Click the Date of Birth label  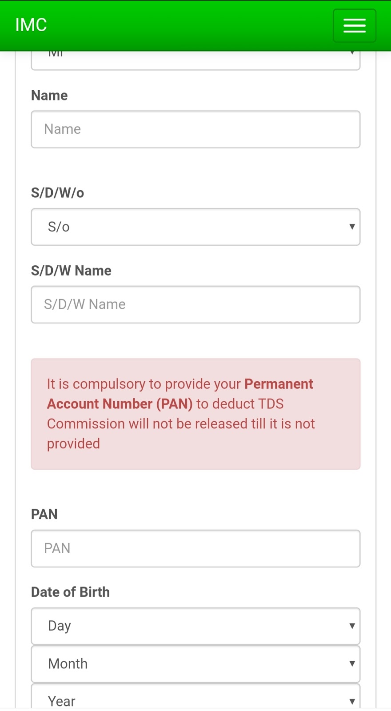click(70, 592)
